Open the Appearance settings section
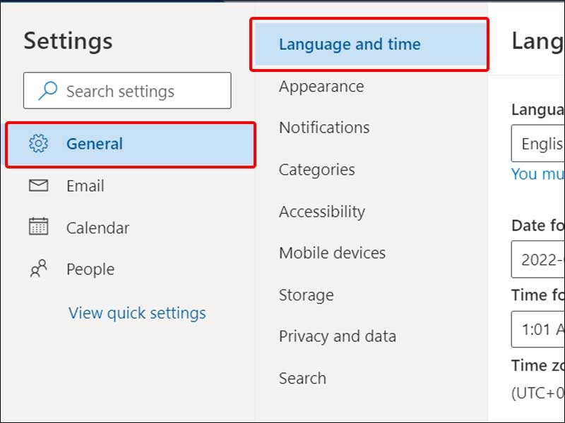Image resolution: width=565 pixels, height=423 pixels. pos(321,87)
